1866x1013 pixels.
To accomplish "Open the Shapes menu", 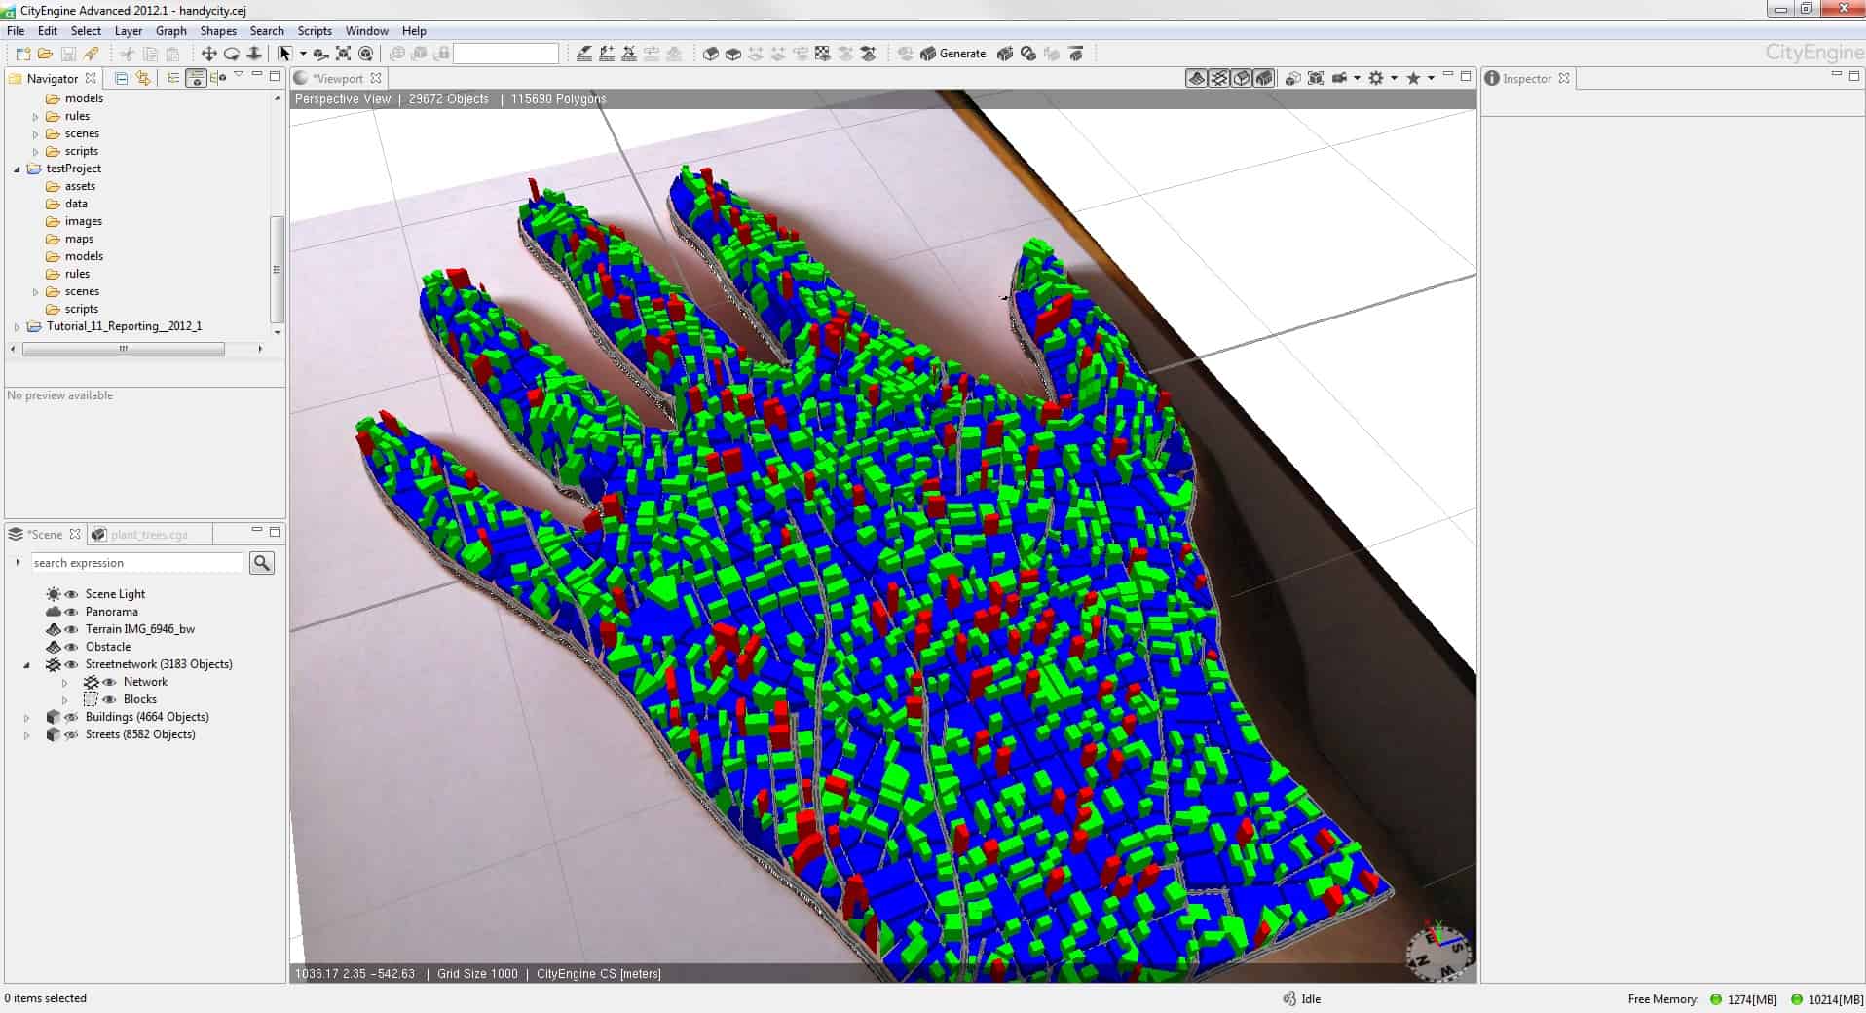I will [218, 31].
